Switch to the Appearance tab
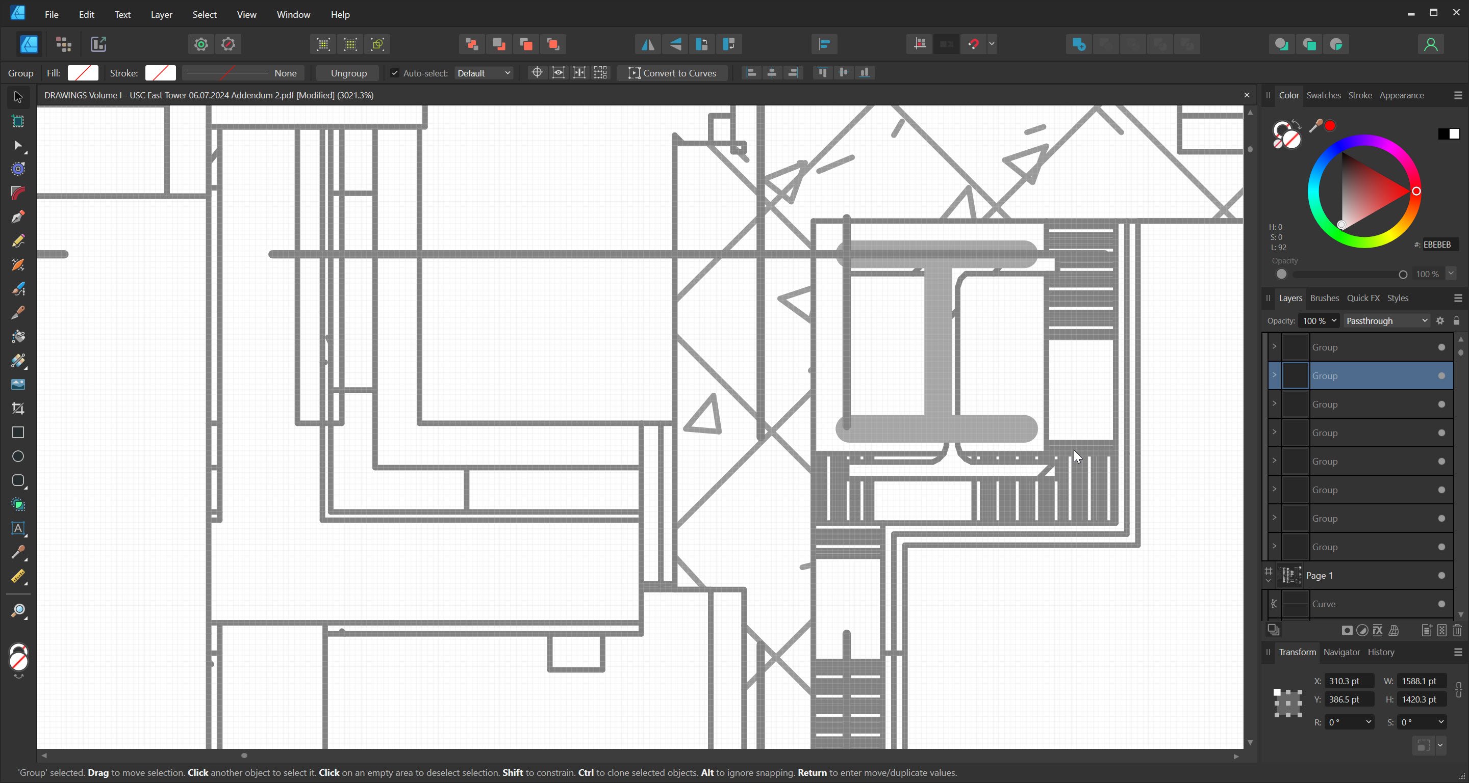Image resolution: width=1469 pixels, height=783 pixels. [1401, 95]
